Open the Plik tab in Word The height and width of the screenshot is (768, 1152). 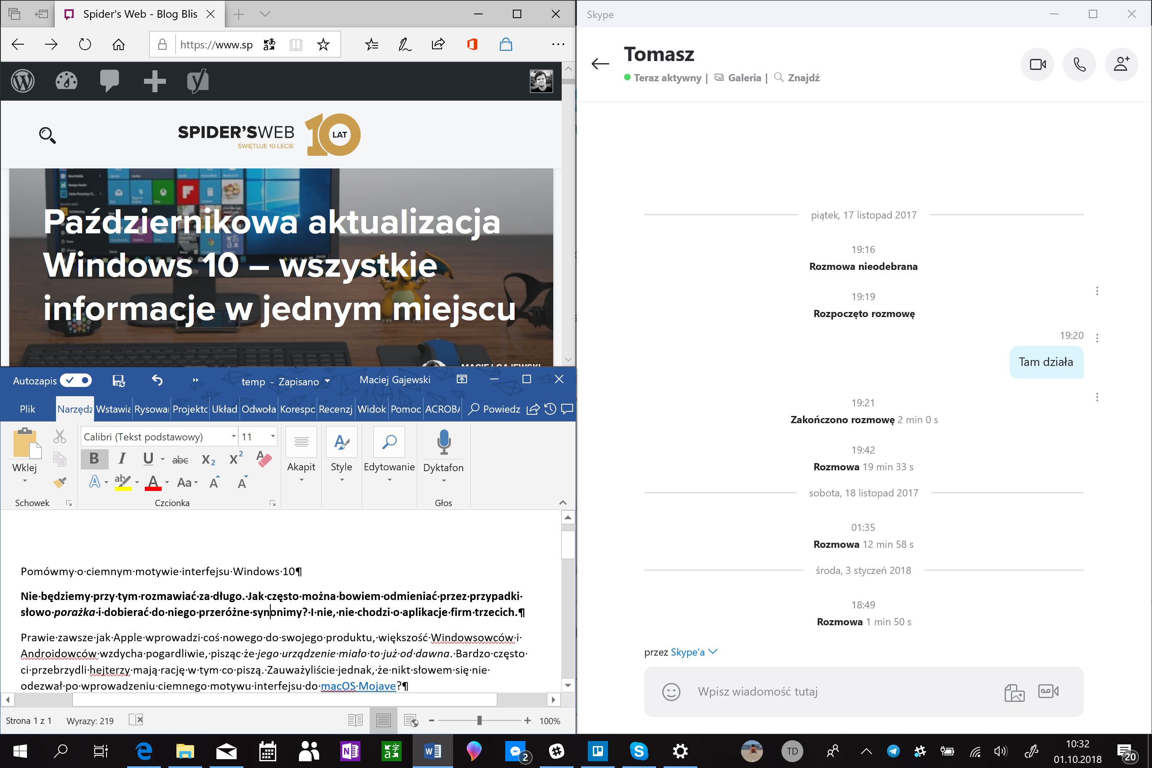pos(27,409)
